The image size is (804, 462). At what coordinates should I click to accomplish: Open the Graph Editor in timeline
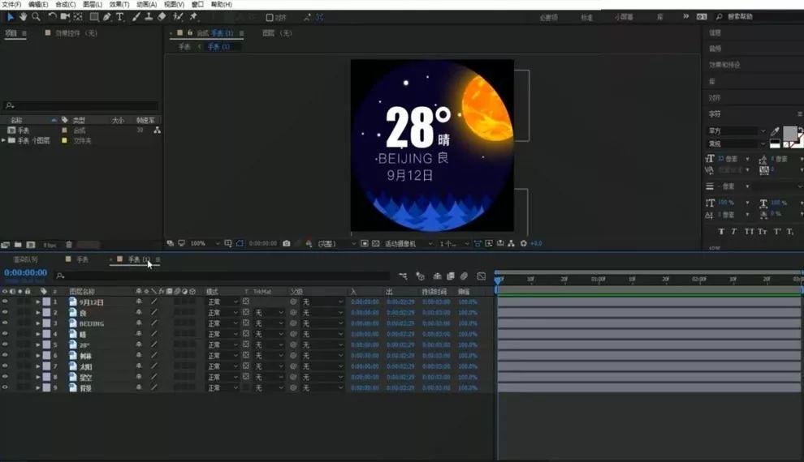[x=481, y=276]
